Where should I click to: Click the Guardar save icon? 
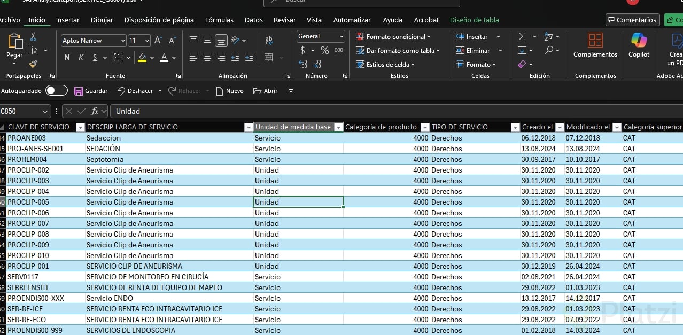tap(79, 91)
